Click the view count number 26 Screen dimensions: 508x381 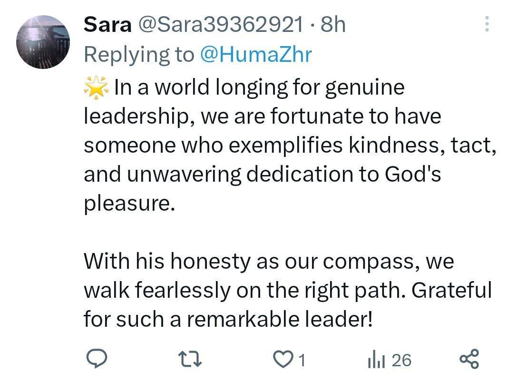coord(401,360)
